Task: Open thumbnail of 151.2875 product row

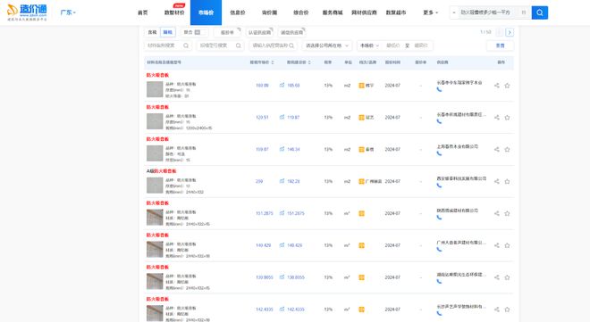Action: 155,218
